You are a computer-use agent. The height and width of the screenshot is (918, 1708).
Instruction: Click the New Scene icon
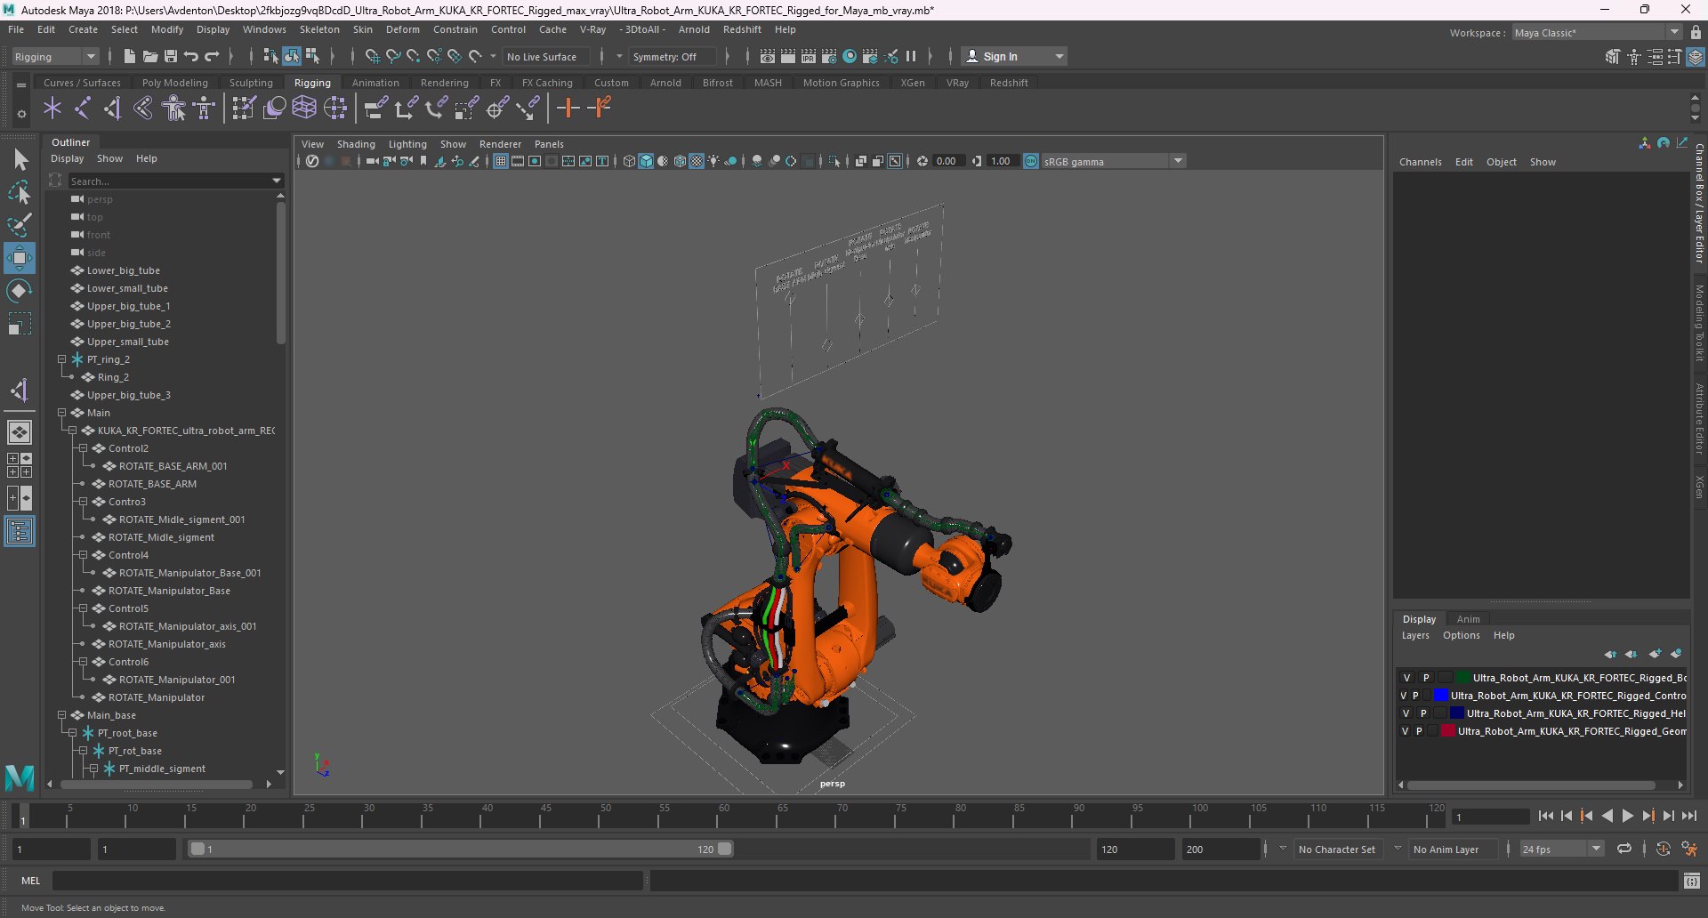point(130,56)
